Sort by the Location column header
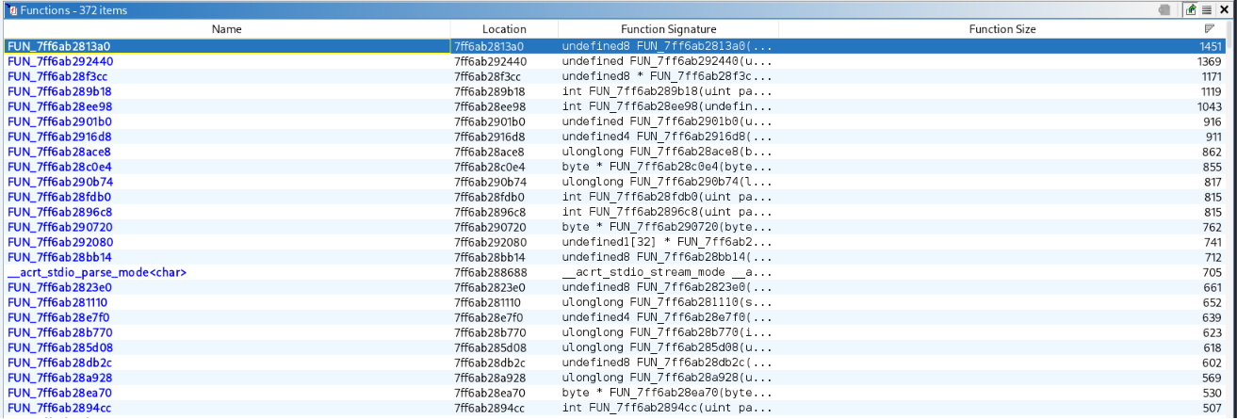The image size is (1237, 419). [x=504, y=29]
